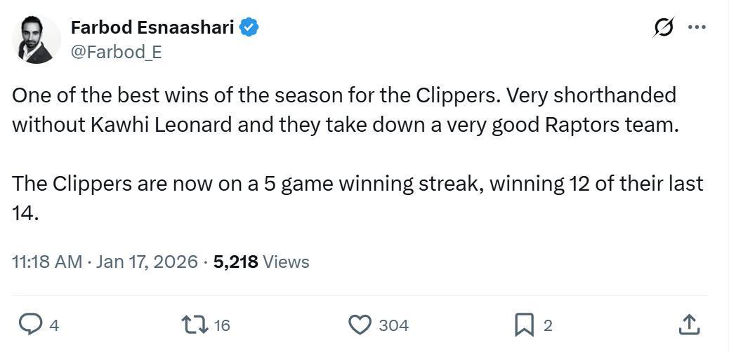Open the three-dot more options menu
The image size is (729, 352).
pos(697,27)
